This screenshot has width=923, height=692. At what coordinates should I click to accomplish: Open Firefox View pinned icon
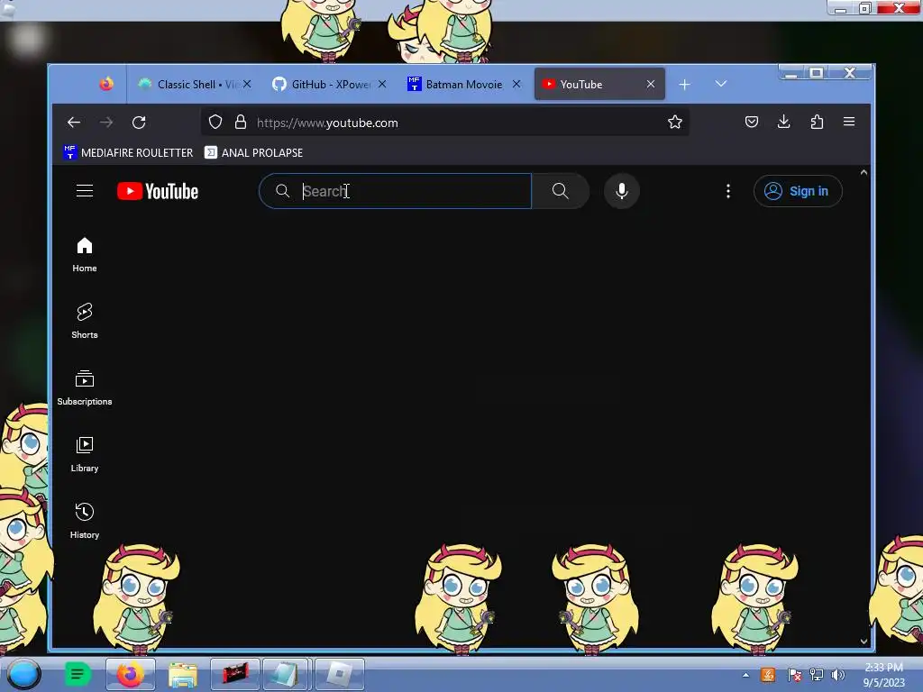[106, 84]
